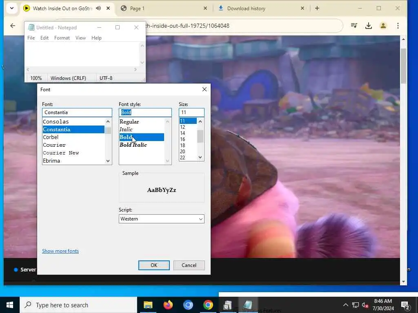Screen dimensions: 418x313
Task: Choose Bold Italic font style
Action: [142, 145]
